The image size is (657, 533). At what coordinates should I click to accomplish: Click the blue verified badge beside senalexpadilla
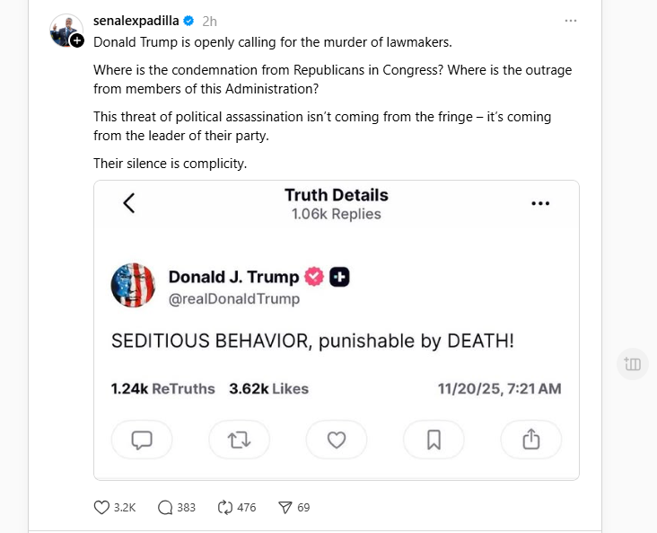pos(189,21)
